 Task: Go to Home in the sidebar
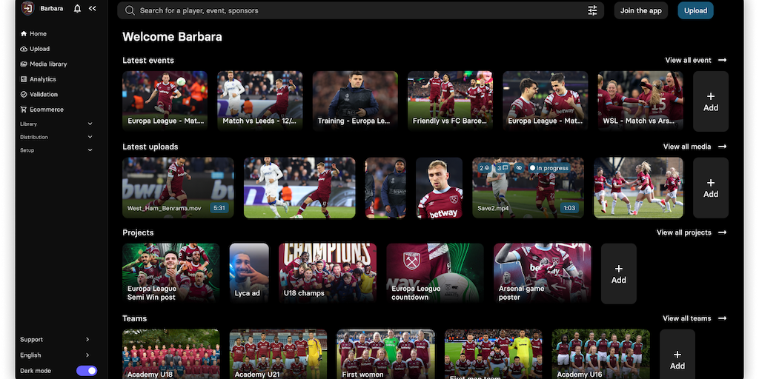pos(39,34)
